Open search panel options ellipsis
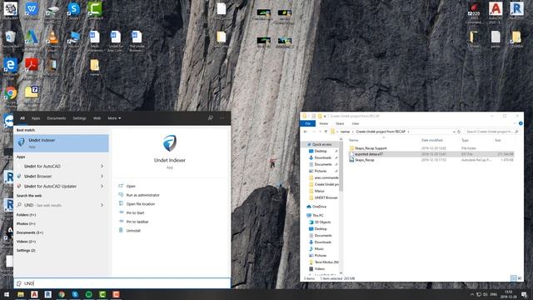 pos(222,118)
